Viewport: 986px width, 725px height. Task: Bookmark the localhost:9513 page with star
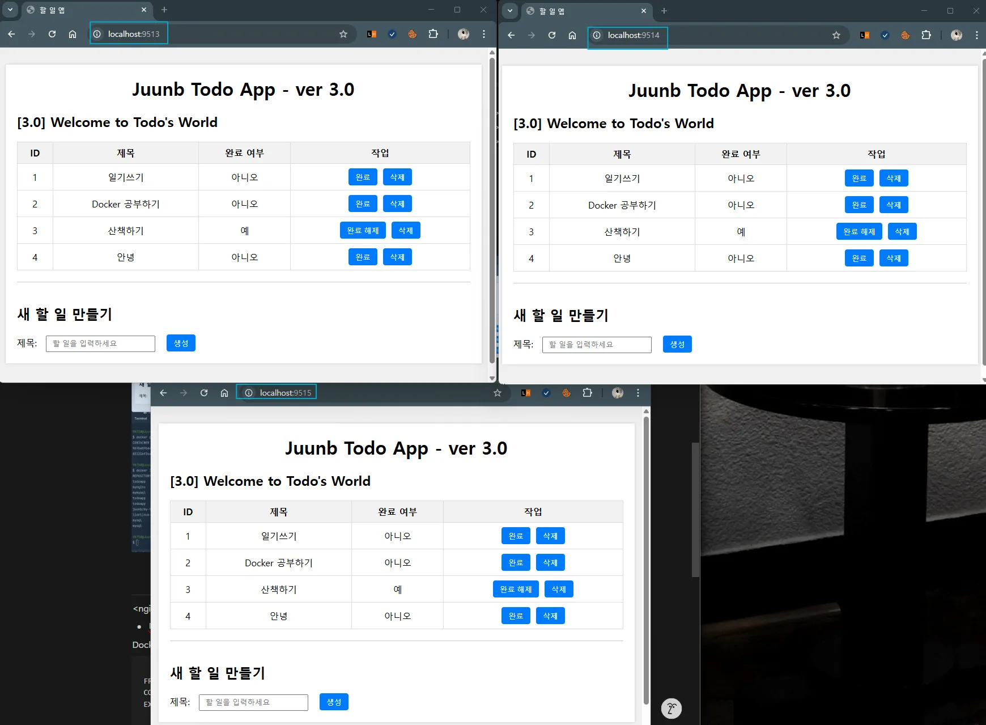343,34
